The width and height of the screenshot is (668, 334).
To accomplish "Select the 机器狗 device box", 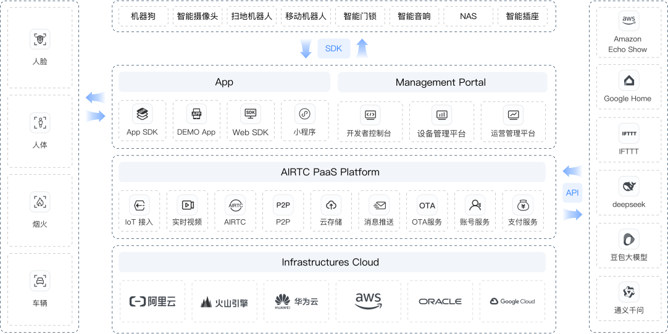I will click(x=143, y=17).
